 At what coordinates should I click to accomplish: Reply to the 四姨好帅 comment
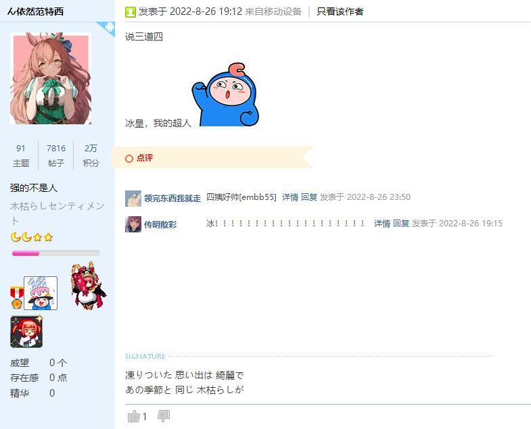pyautogui.click(x=309, y=197)
